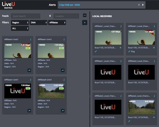Focus the Quick Search feeds field
This screenshot has width=159, height=127.
pos(26,16)
